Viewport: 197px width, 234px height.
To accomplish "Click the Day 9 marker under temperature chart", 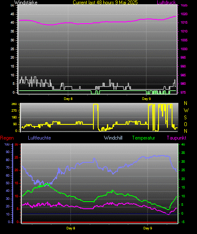I will click(148, 228).
